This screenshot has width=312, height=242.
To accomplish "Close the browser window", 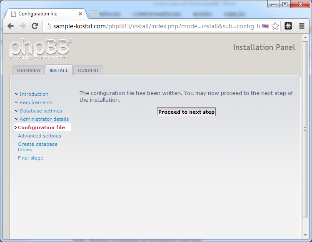I will pos(300,5).
